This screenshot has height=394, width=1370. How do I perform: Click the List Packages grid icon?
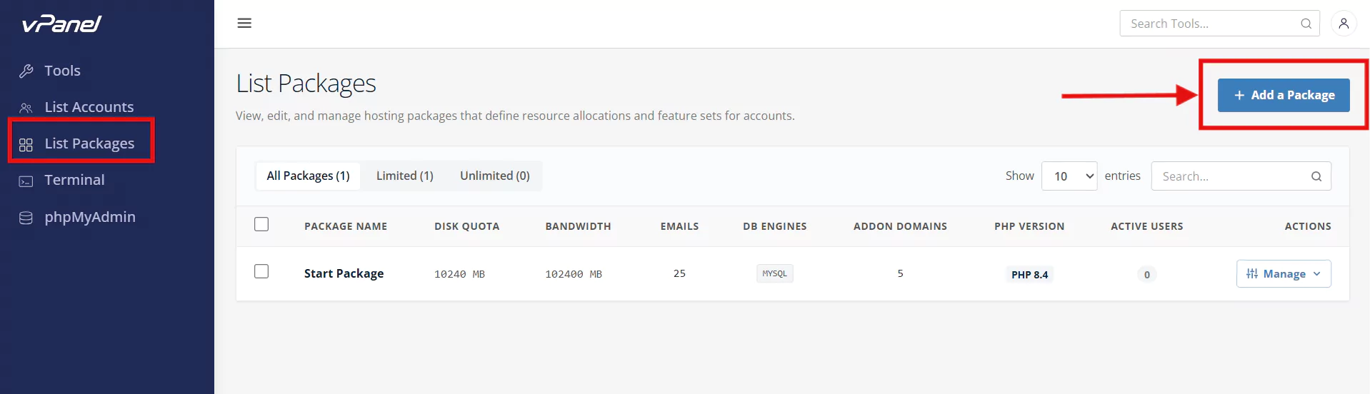(26, 144)
